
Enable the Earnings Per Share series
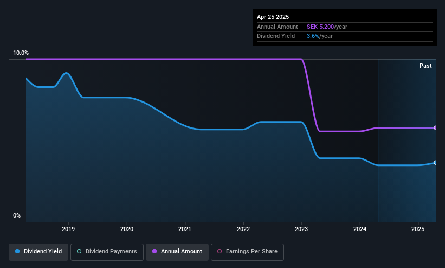(247, 252)
